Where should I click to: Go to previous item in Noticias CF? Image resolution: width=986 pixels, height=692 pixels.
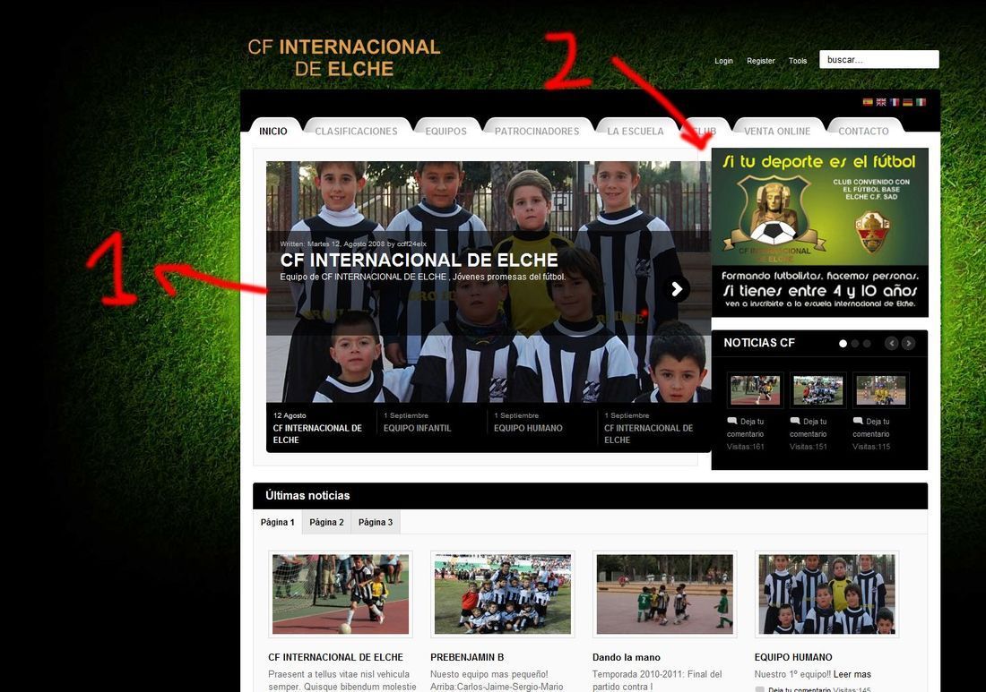point(891,343)
